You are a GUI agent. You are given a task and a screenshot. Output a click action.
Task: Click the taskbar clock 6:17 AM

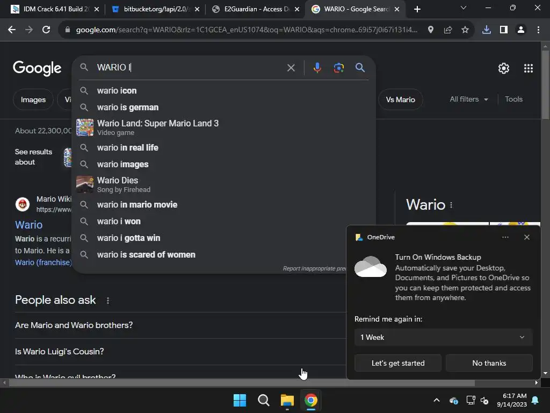coord(512,400)
